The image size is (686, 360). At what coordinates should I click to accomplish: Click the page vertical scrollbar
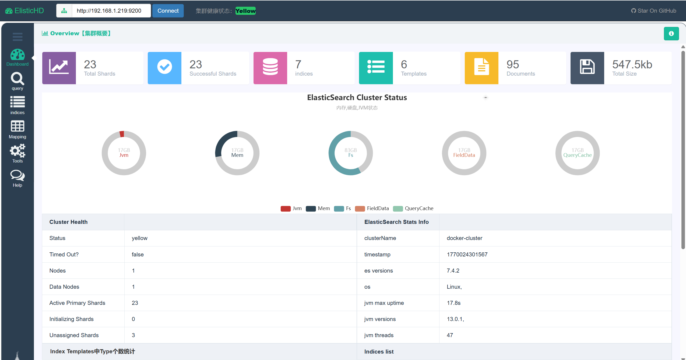coord(683,150)
